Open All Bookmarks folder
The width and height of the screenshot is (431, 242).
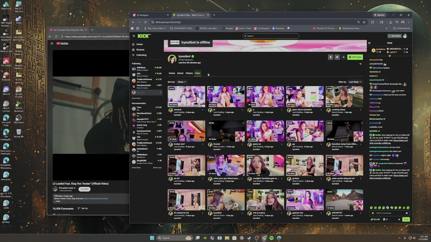point(402,28)
